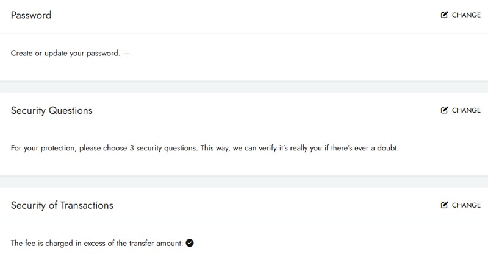
Task: Click the edit icon for Security of Transactions
Action: 444,205
